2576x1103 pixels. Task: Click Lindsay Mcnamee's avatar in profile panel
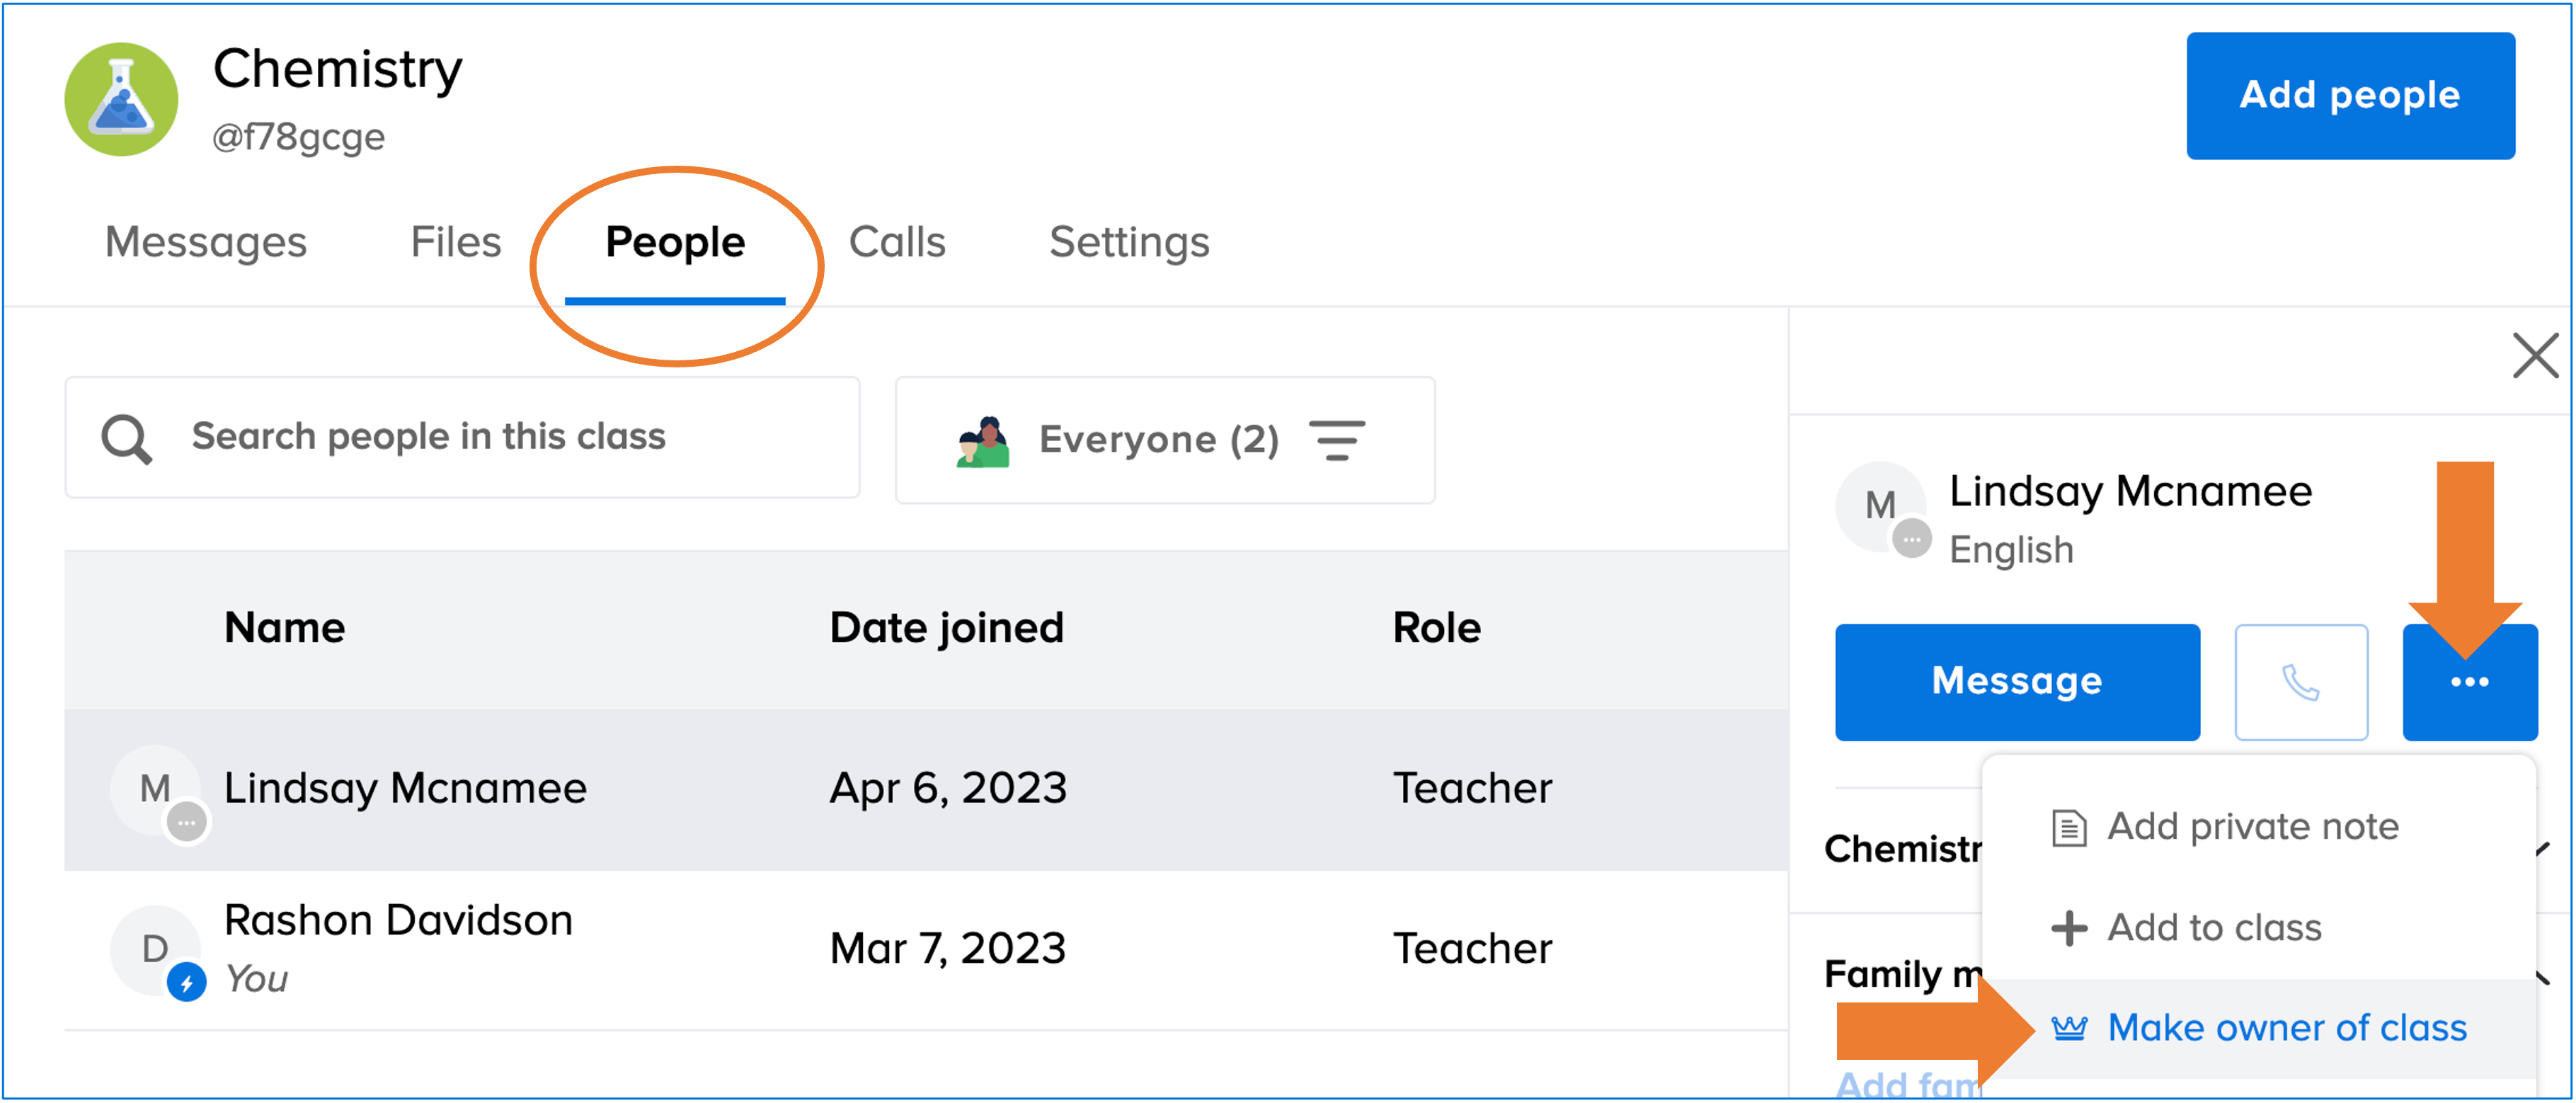[1880, 506]
